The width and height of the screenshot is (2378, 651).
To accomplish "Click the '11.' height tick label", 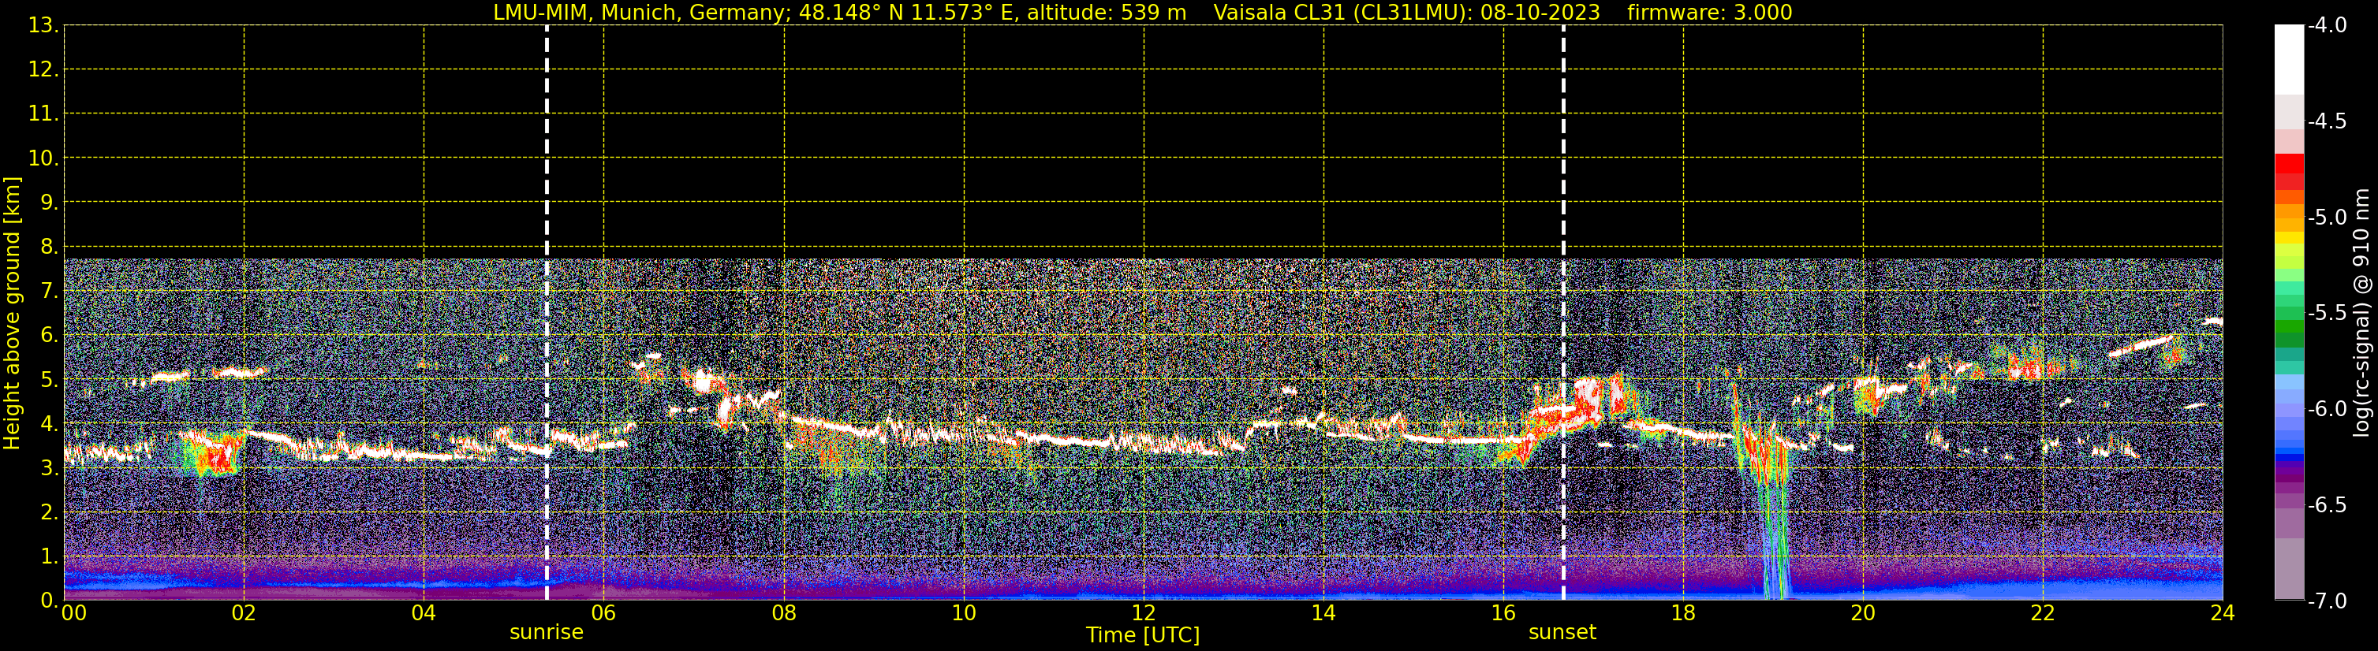I will pyautogui.click(x=43, y=113).
